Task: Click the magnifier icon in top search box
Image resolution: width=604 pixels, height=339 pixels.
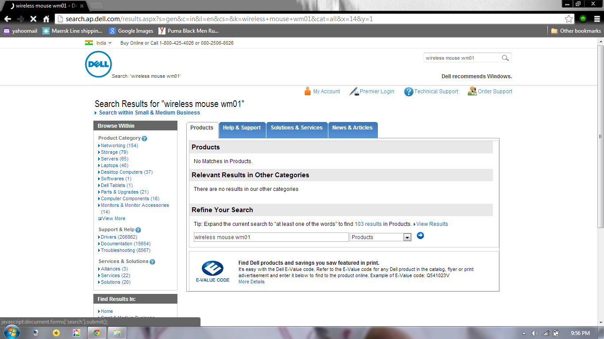Action: coord(505,58)
